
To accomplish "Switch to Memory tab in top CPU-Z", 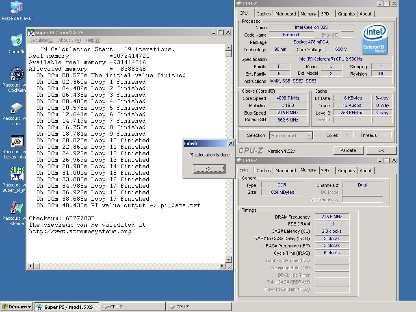I will pyautogui.click(x=308, y=14).
